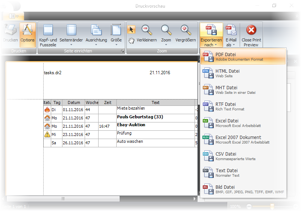Open Ausrichtung dropdown
This screenshot has height=211, width=301.
[96, 35]
